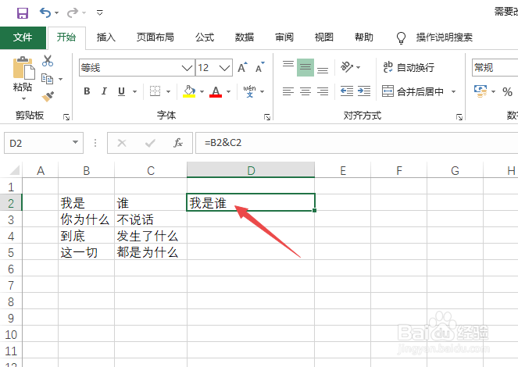Viewport: 518px width, 367px height.
Task: Open the 等线 font name dropdown
Action: pos(187,68)
